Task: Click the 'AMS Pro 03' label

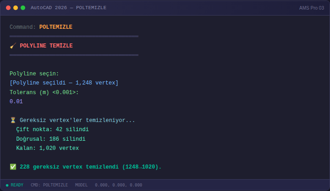Action: click(x=312, y=8)
